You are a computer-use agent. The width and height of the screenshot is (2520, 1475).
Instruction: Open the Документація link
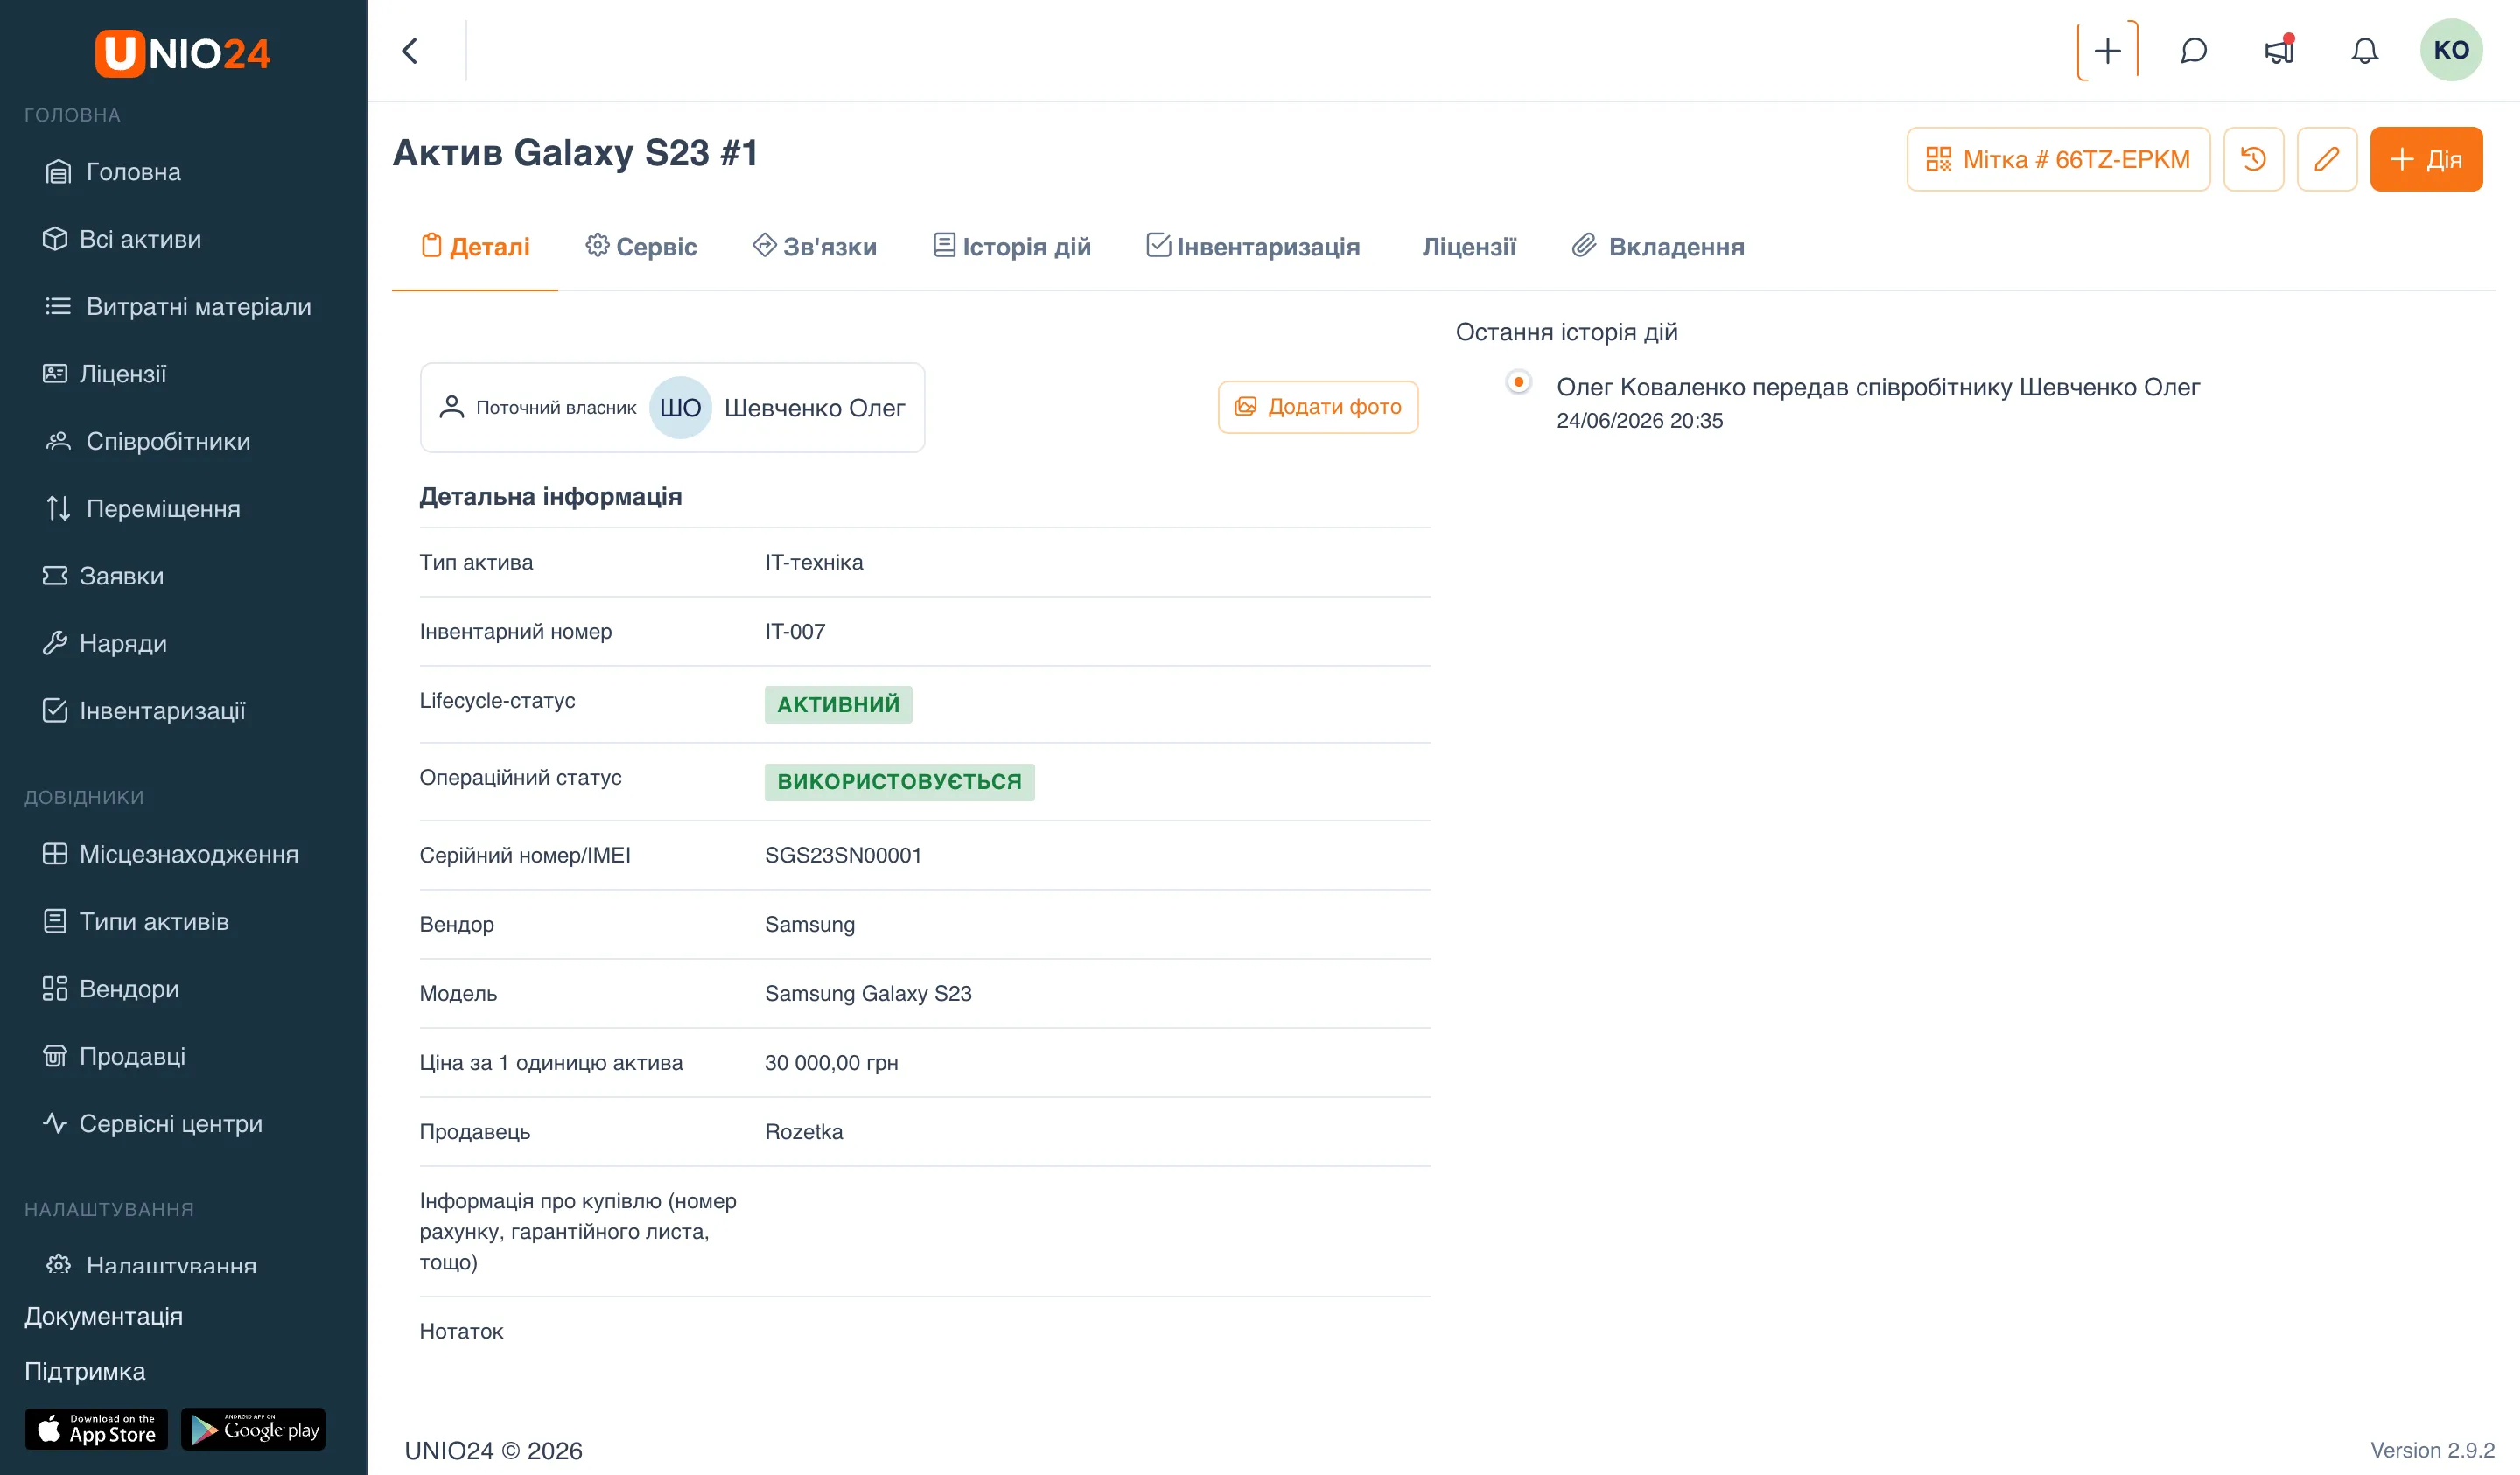click(x=104, y=1316)
